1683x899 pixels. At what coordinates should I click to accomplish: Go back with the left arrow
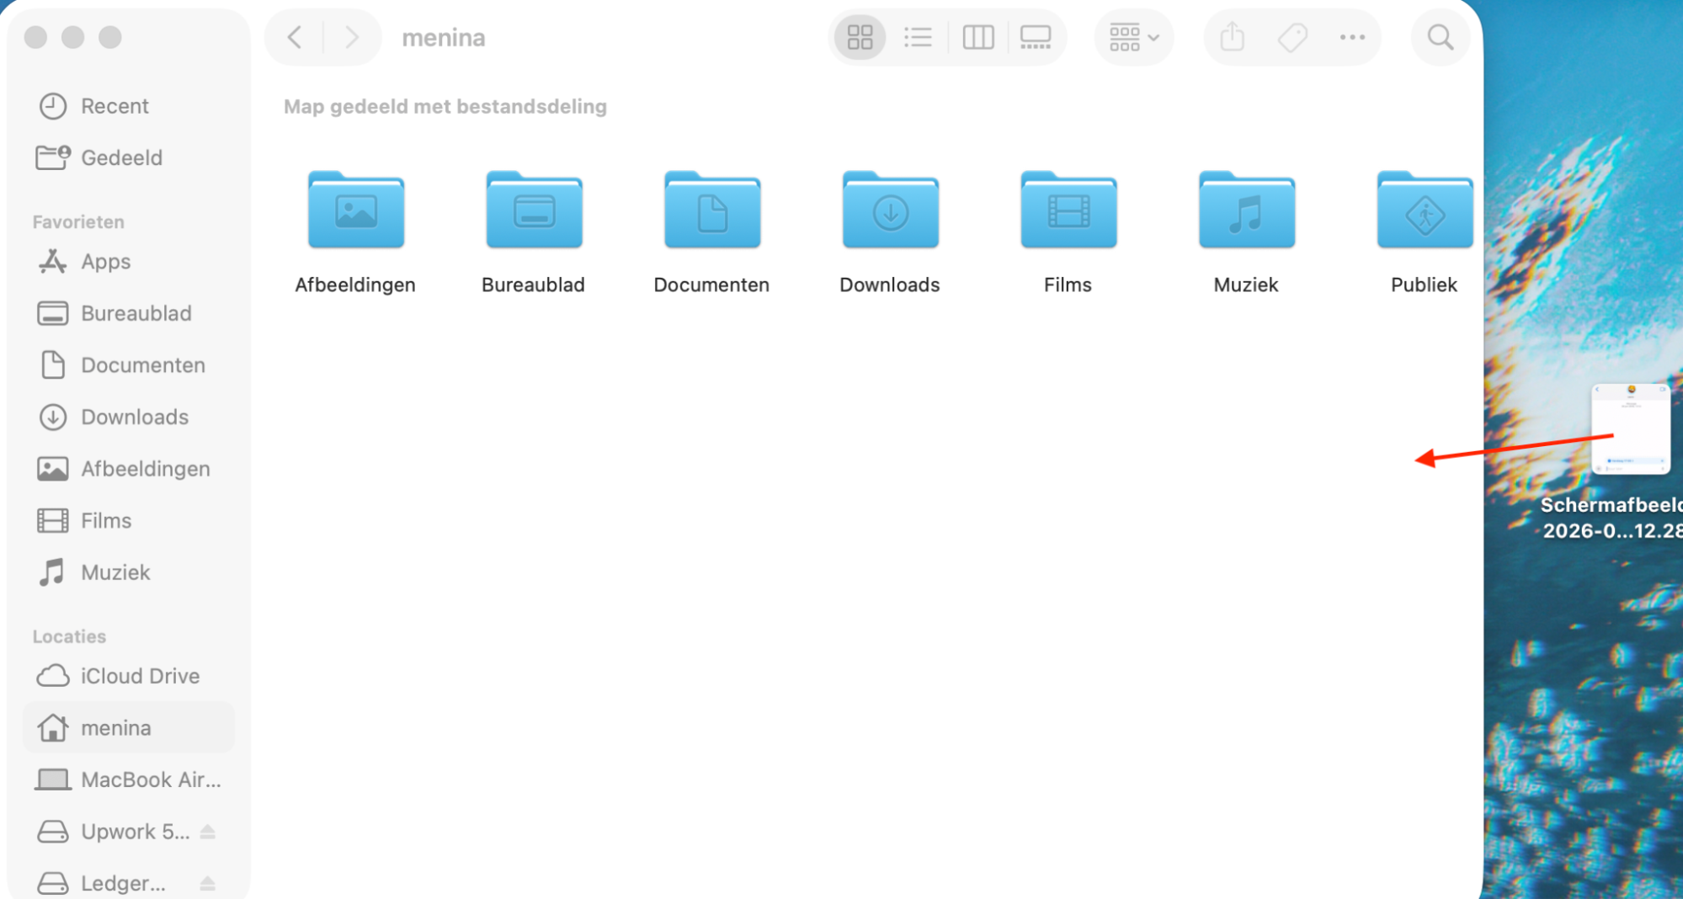(x=294, y=37)
